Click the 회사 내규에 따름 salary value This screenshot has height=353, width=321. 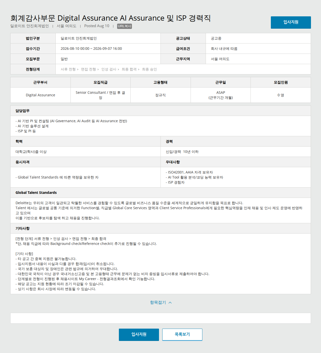(224, 49)
